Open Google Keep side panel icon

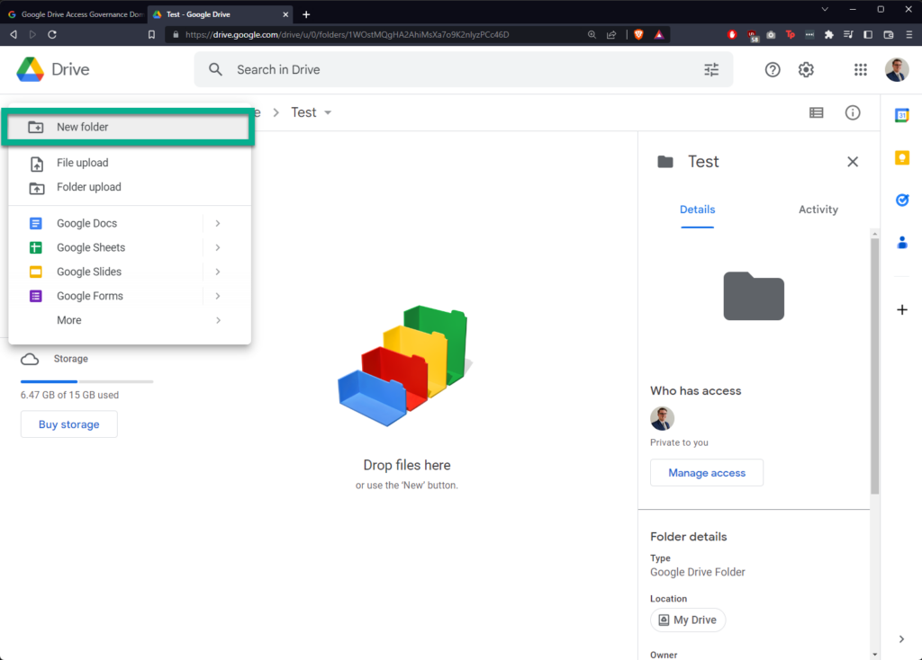pyautogui.click(x=902, y=157)
